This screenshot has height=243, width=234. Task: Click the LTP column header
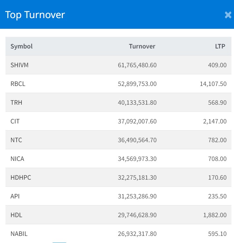220,46
